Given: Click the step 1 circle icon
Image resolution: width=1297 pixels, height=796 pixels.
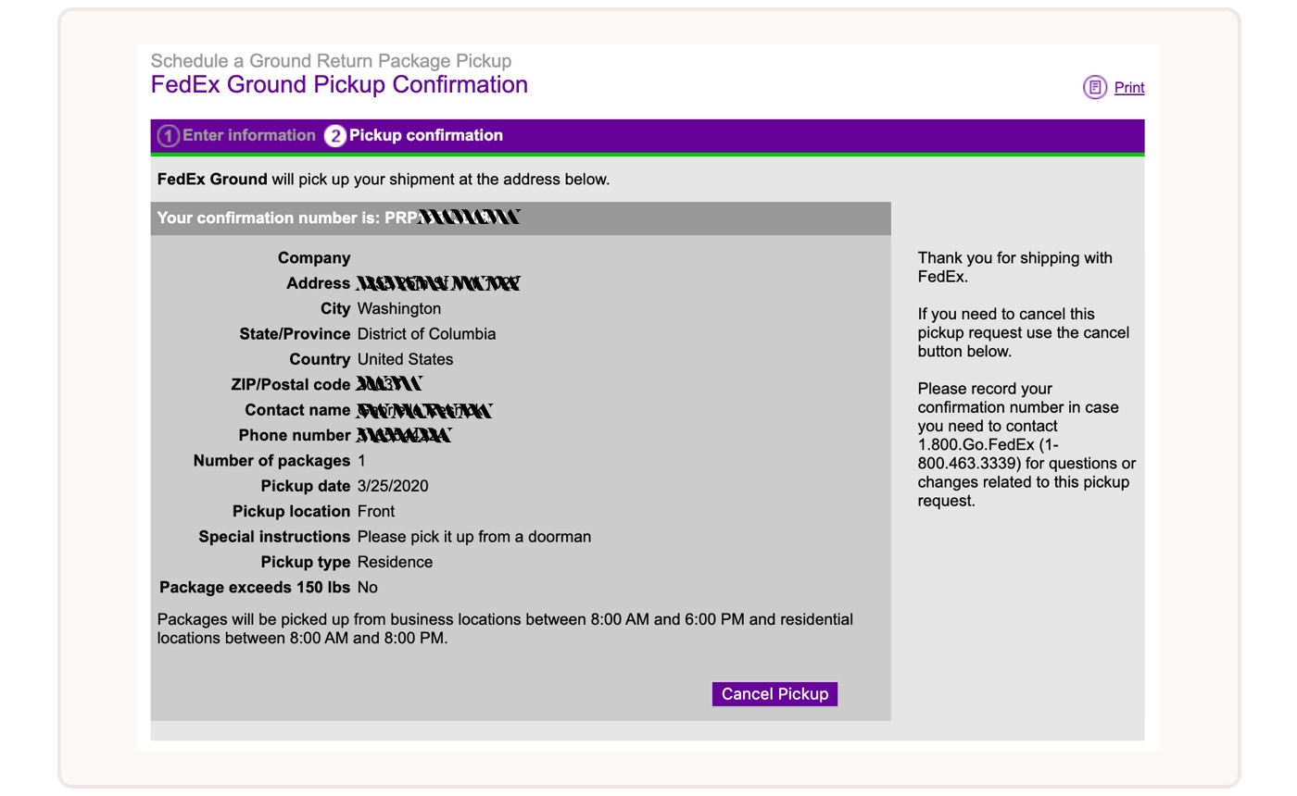Looking at the screenshot, I should 168,136.
